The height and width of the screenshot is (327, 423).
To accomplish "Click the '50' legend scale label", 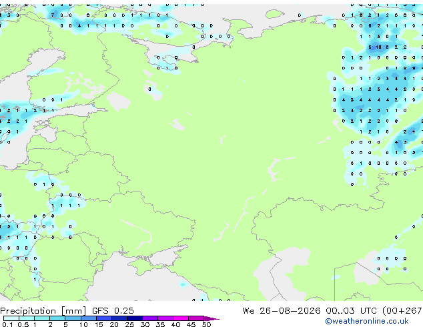I will tap(207, 324).
